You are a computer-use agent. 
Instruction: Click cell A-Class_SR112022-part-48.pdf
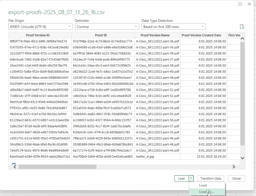pyautogui.click(x=158, y=144)
